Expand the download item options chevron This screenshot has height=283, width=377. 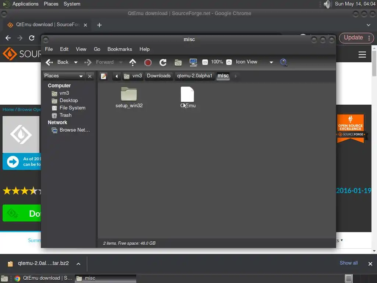(78, 264)
